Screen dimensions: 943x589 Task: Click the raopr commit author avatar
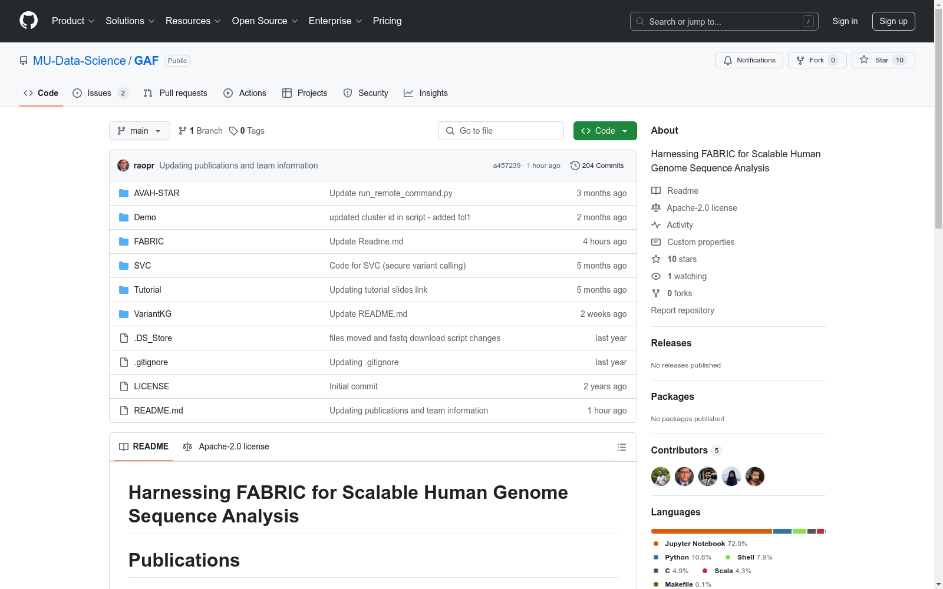coord(123,166)
